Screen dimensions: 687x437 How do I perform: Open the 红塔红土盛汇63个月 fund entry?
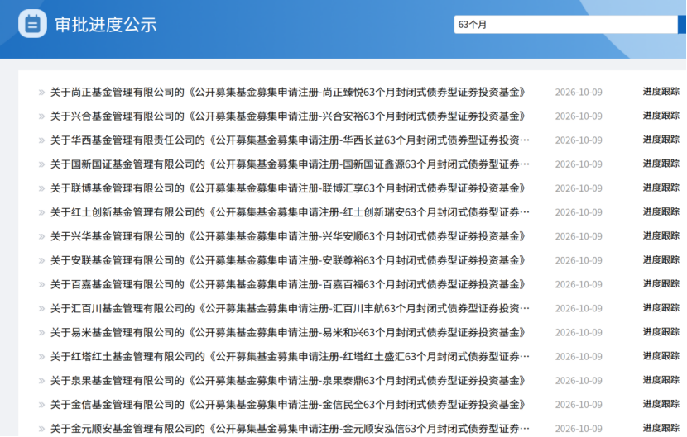click(290, 357)
